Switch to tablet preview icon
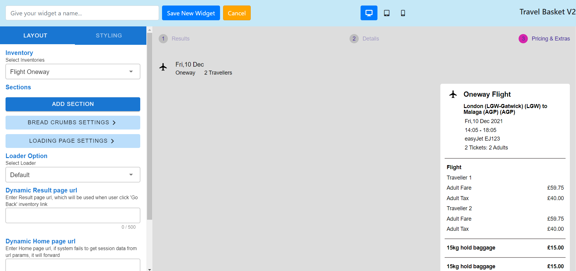Image resolution: width=576 pixels, height=271 pixels. click(x=387, y=13)
